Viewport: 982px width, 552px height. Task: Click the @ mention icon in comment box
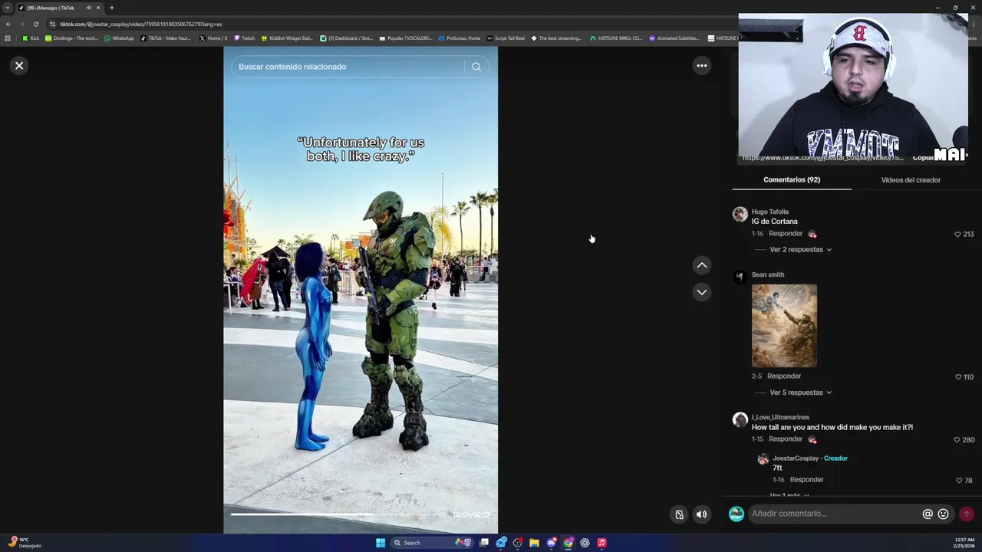pos(928,514)
